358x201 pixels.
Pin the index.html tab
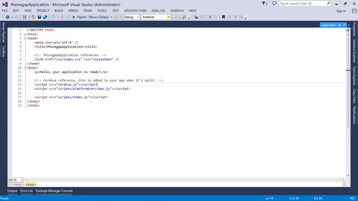[340, 25]
